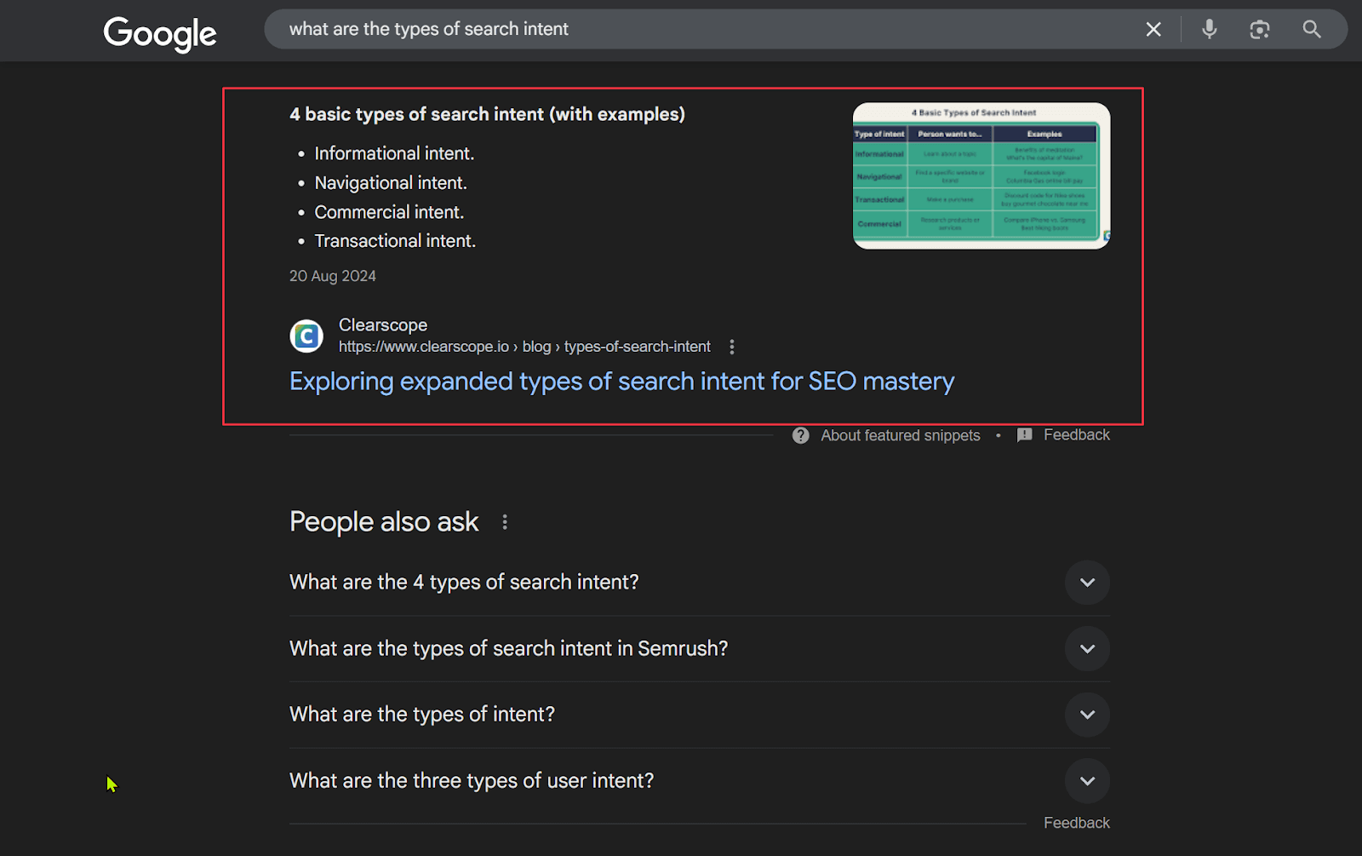
Task: Click the Clearscope site name
Action: point(383,325)
